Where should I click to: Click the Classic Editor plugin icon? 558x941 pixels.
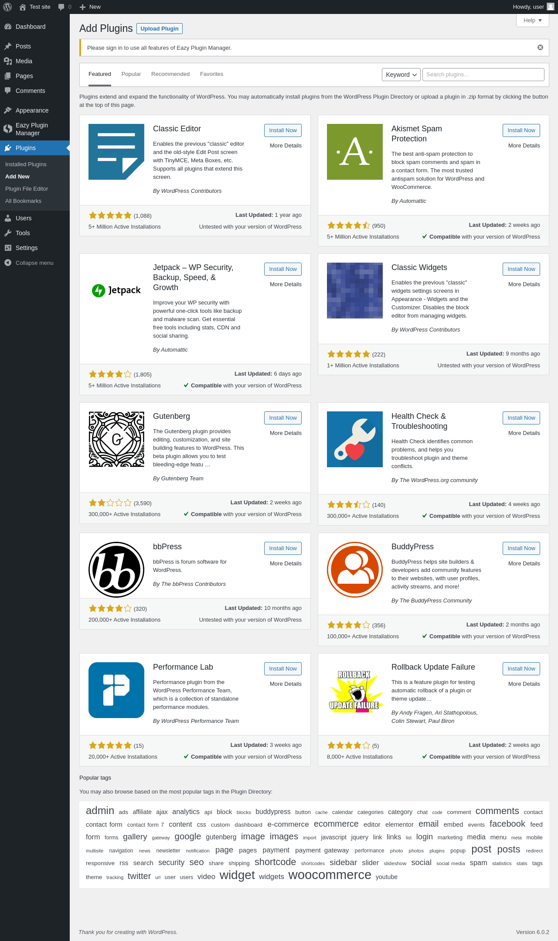click(116, 152)
